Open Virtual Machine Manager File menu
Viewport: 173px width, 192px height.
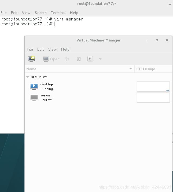pyautogui.click(x=30, y=49)
